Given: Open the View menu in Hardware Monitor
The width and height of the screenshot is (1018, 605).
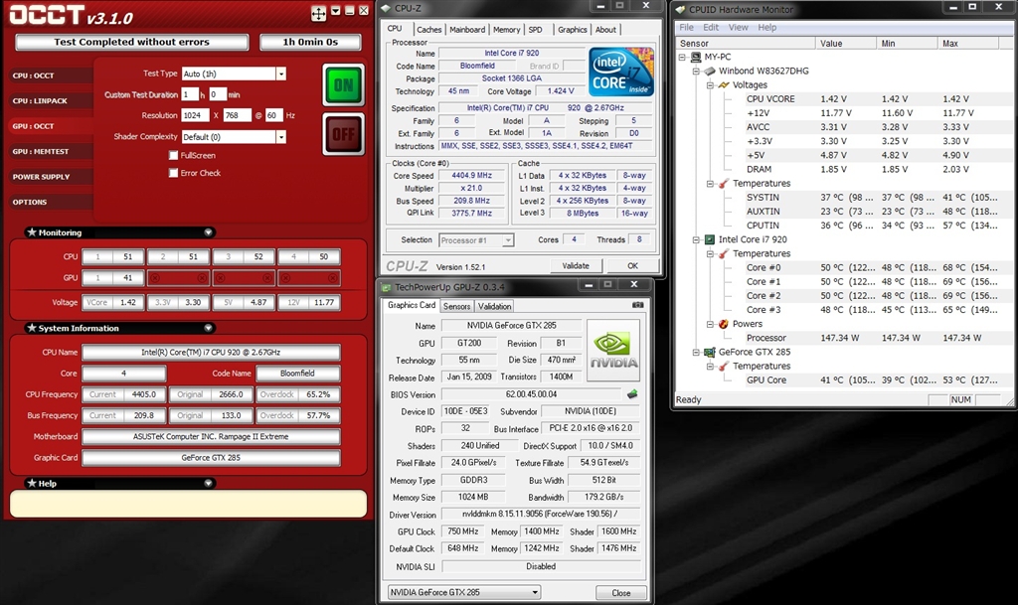Looking at the screenshot, I should (x=740, y=28).
